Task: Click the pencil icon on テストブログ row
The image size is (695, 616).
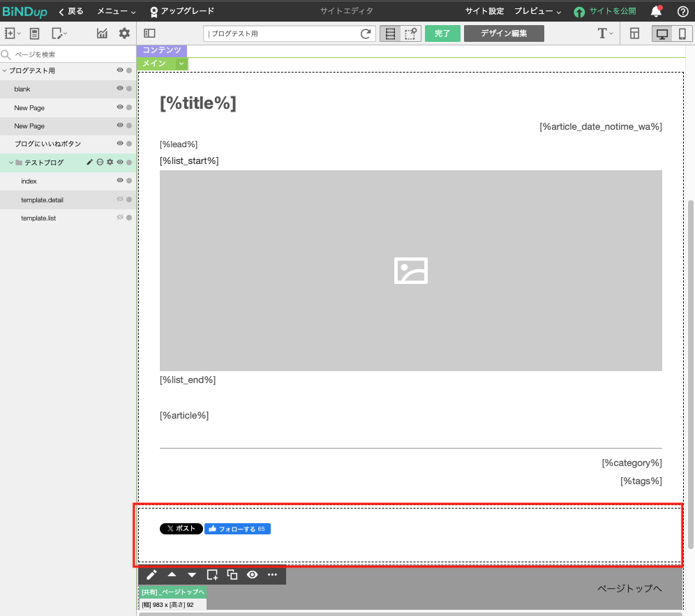Action: click(89, 163)
